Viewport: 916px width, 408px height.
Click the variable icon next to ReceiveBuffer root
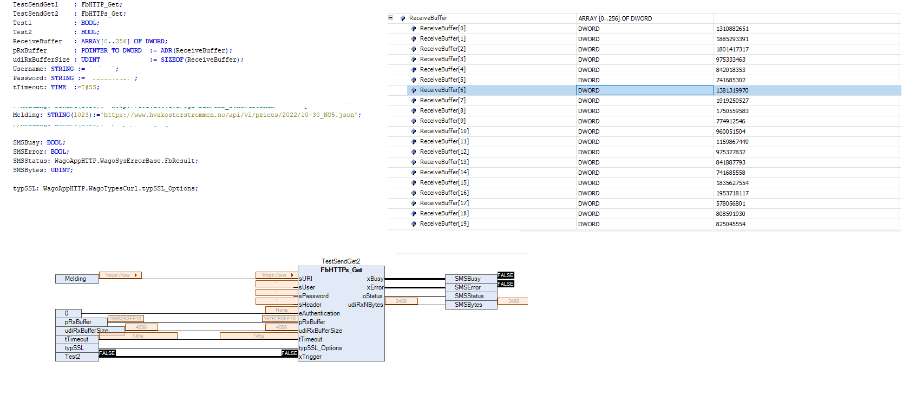coord(403,18)
